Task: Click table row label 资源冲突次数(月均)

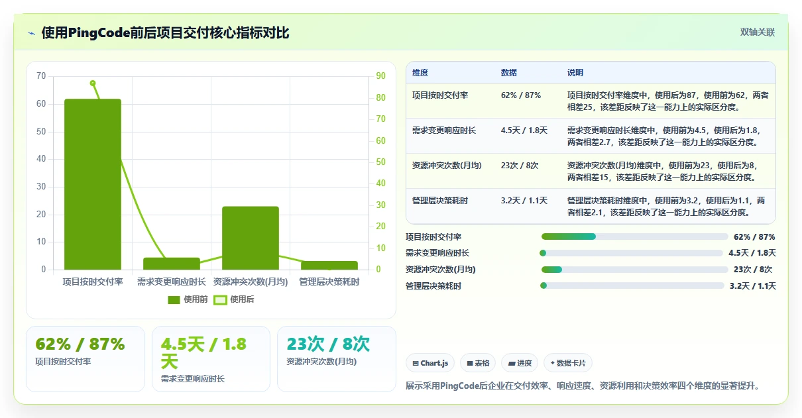Action: click(x=447, y=166)
